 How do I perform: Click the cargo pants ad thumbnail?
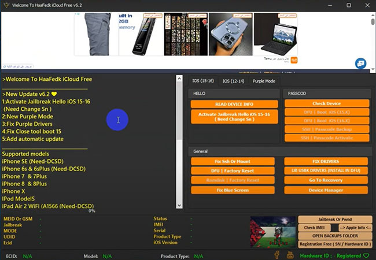click(x=96, y=34)
